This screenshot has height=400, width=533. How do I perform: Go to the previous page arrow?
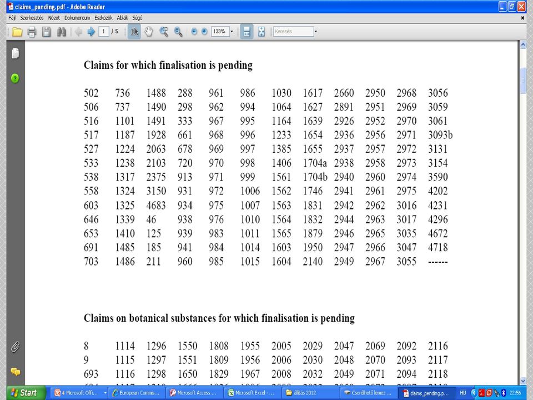(x=78, y=32)
